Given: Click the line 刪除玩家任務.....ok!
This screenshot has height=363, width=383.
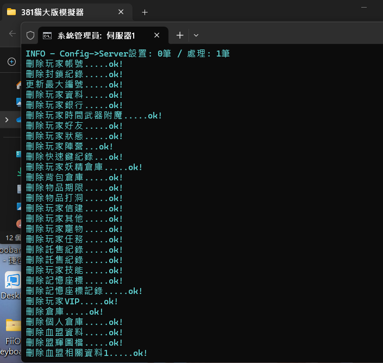Looking at the screenshot, I should pos(74,240).
